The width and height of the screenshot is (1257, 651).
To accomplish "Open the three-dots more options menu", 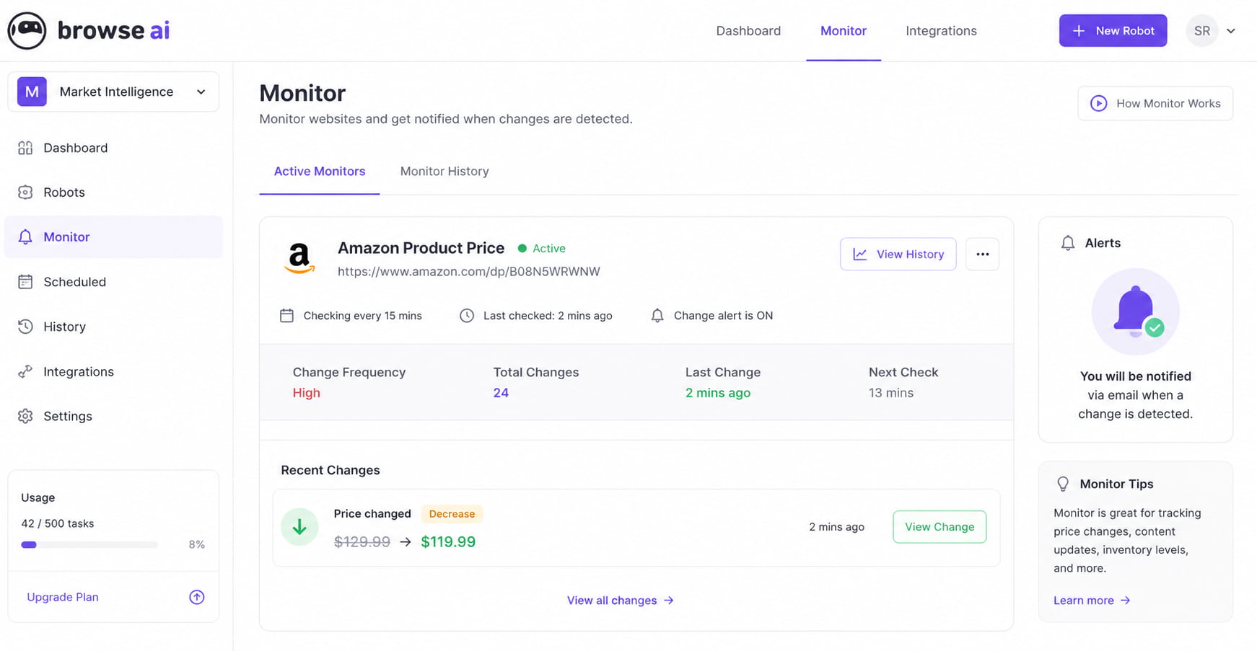I will 982,254.
